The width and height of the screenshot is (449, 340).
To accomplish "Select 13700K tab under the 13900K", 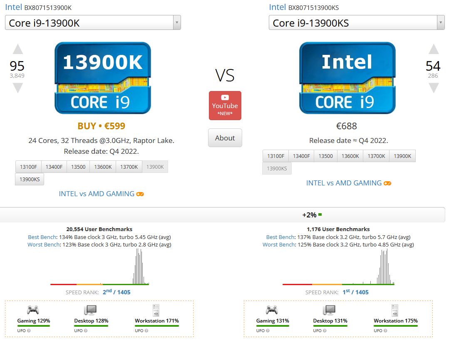I will pos(129,167).
